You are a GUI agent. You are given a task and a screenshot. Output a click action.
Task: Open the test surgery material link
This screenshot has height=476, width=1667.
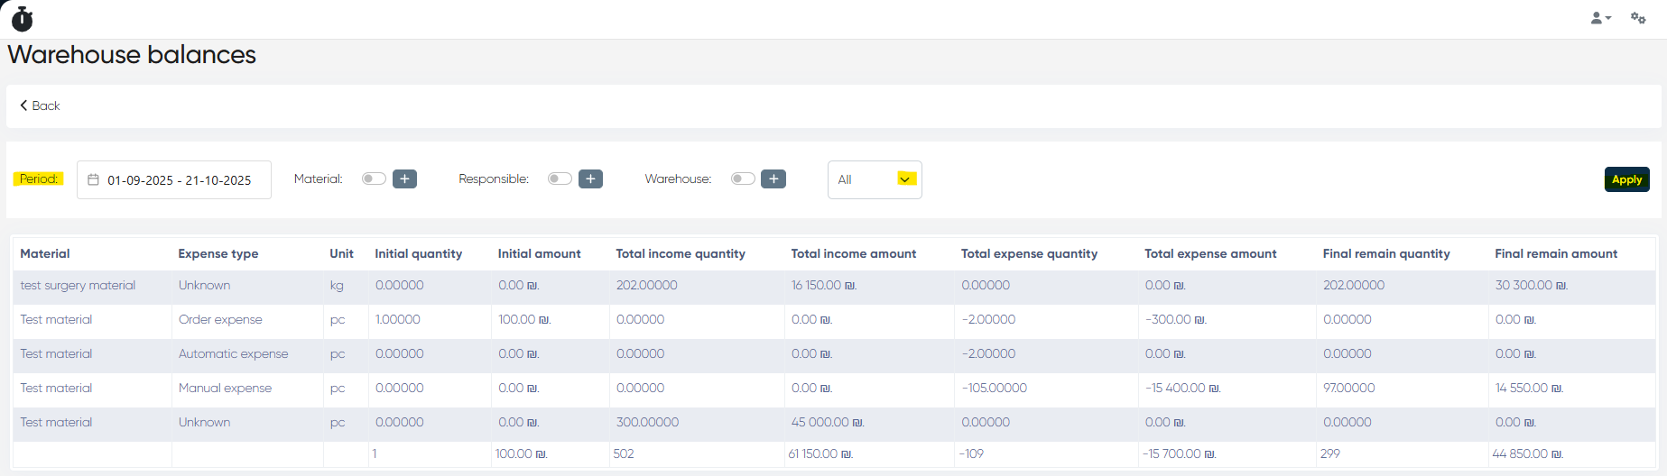pyautogui.click(x=78, y=286)
